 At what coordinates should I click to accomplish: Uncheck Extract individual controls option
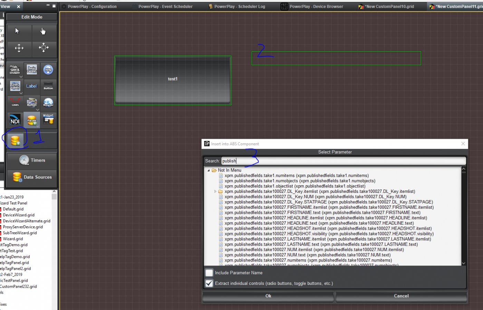pos(209,283)
